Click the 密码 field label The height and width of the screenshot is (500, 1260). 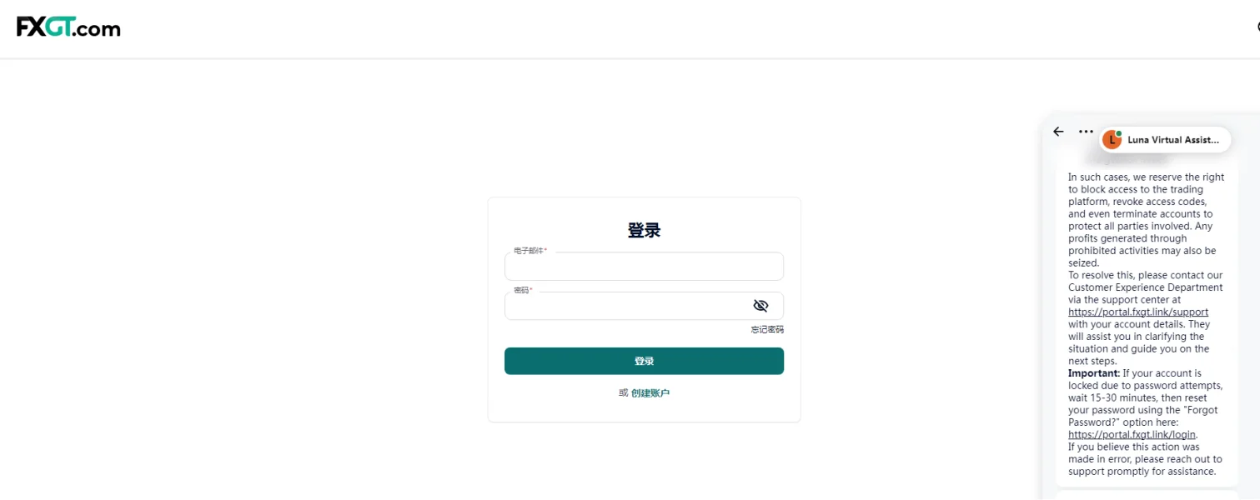[523, 290]
